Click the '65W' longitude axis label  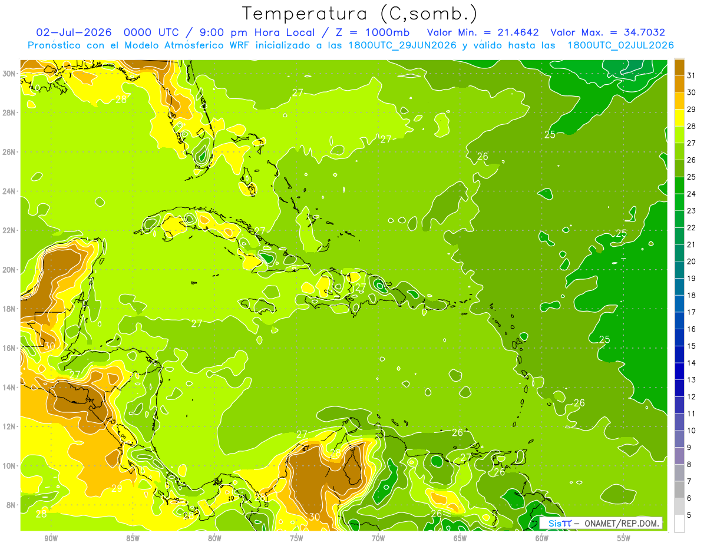coord(460,538)
